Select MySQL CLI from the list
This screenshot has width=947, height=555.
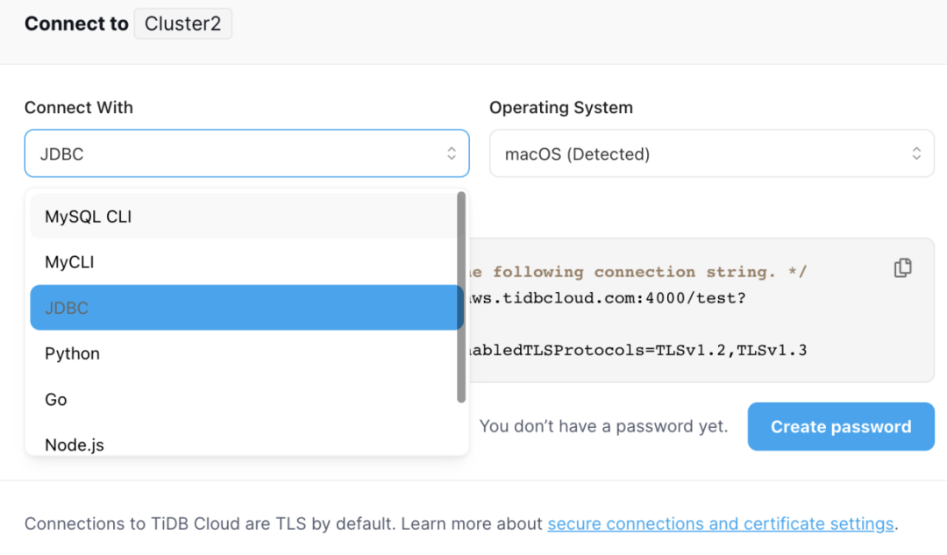(89, 217)
